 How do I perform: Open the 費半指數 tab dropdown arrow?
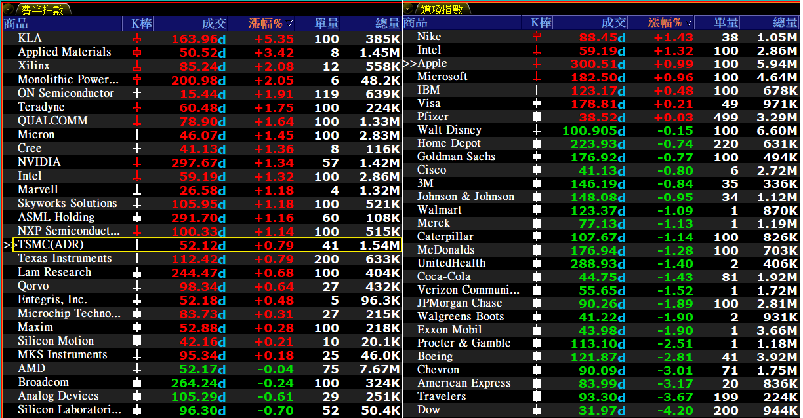[10, 9]
